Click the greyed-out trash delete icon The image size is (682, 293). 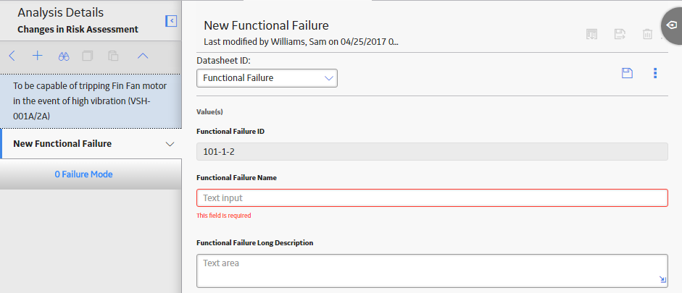[647, 34]
